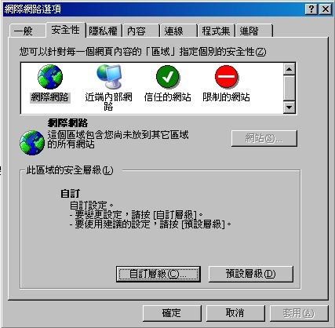Viewport: 335px width, 328px height.
Task: Confirm with the 確定 button
Action: point(172,313)
